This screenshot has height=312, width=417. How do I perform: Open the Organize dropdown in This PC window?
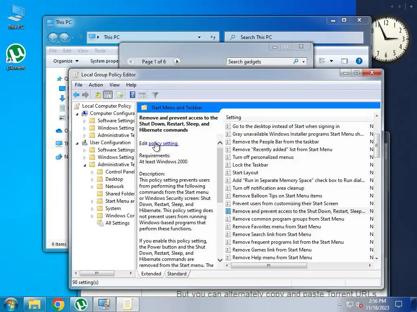[66, 61]
